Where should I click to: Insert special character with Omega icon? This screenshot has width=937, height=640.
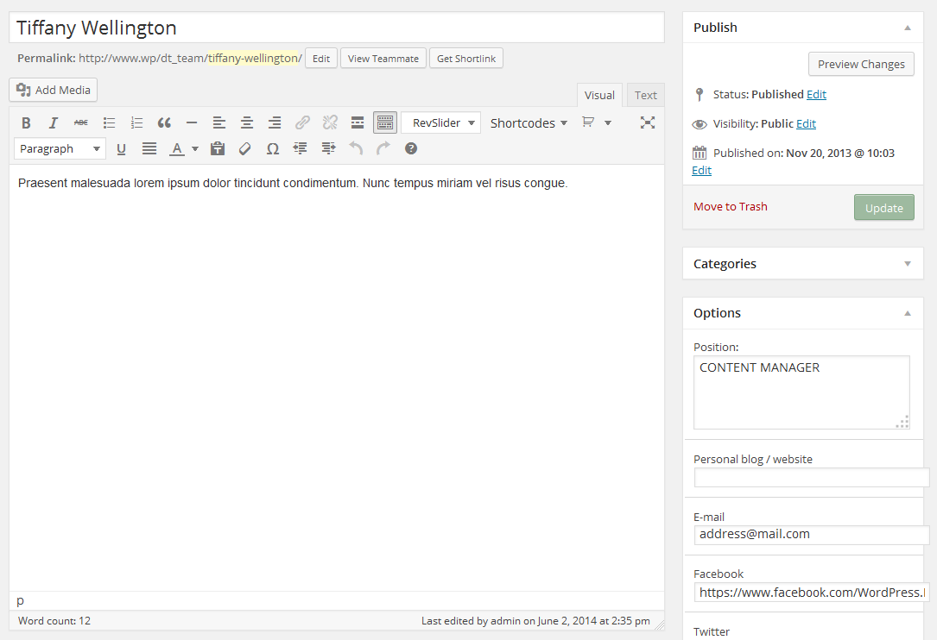pos(273,149)
